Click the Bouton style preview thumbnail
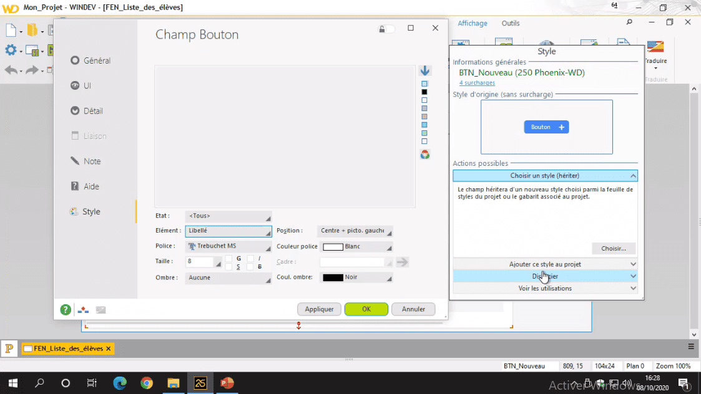 point(546,127)
